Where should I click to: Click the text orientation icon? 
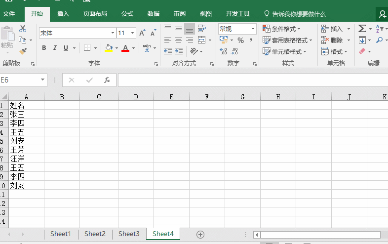click(x=194, y=51)
